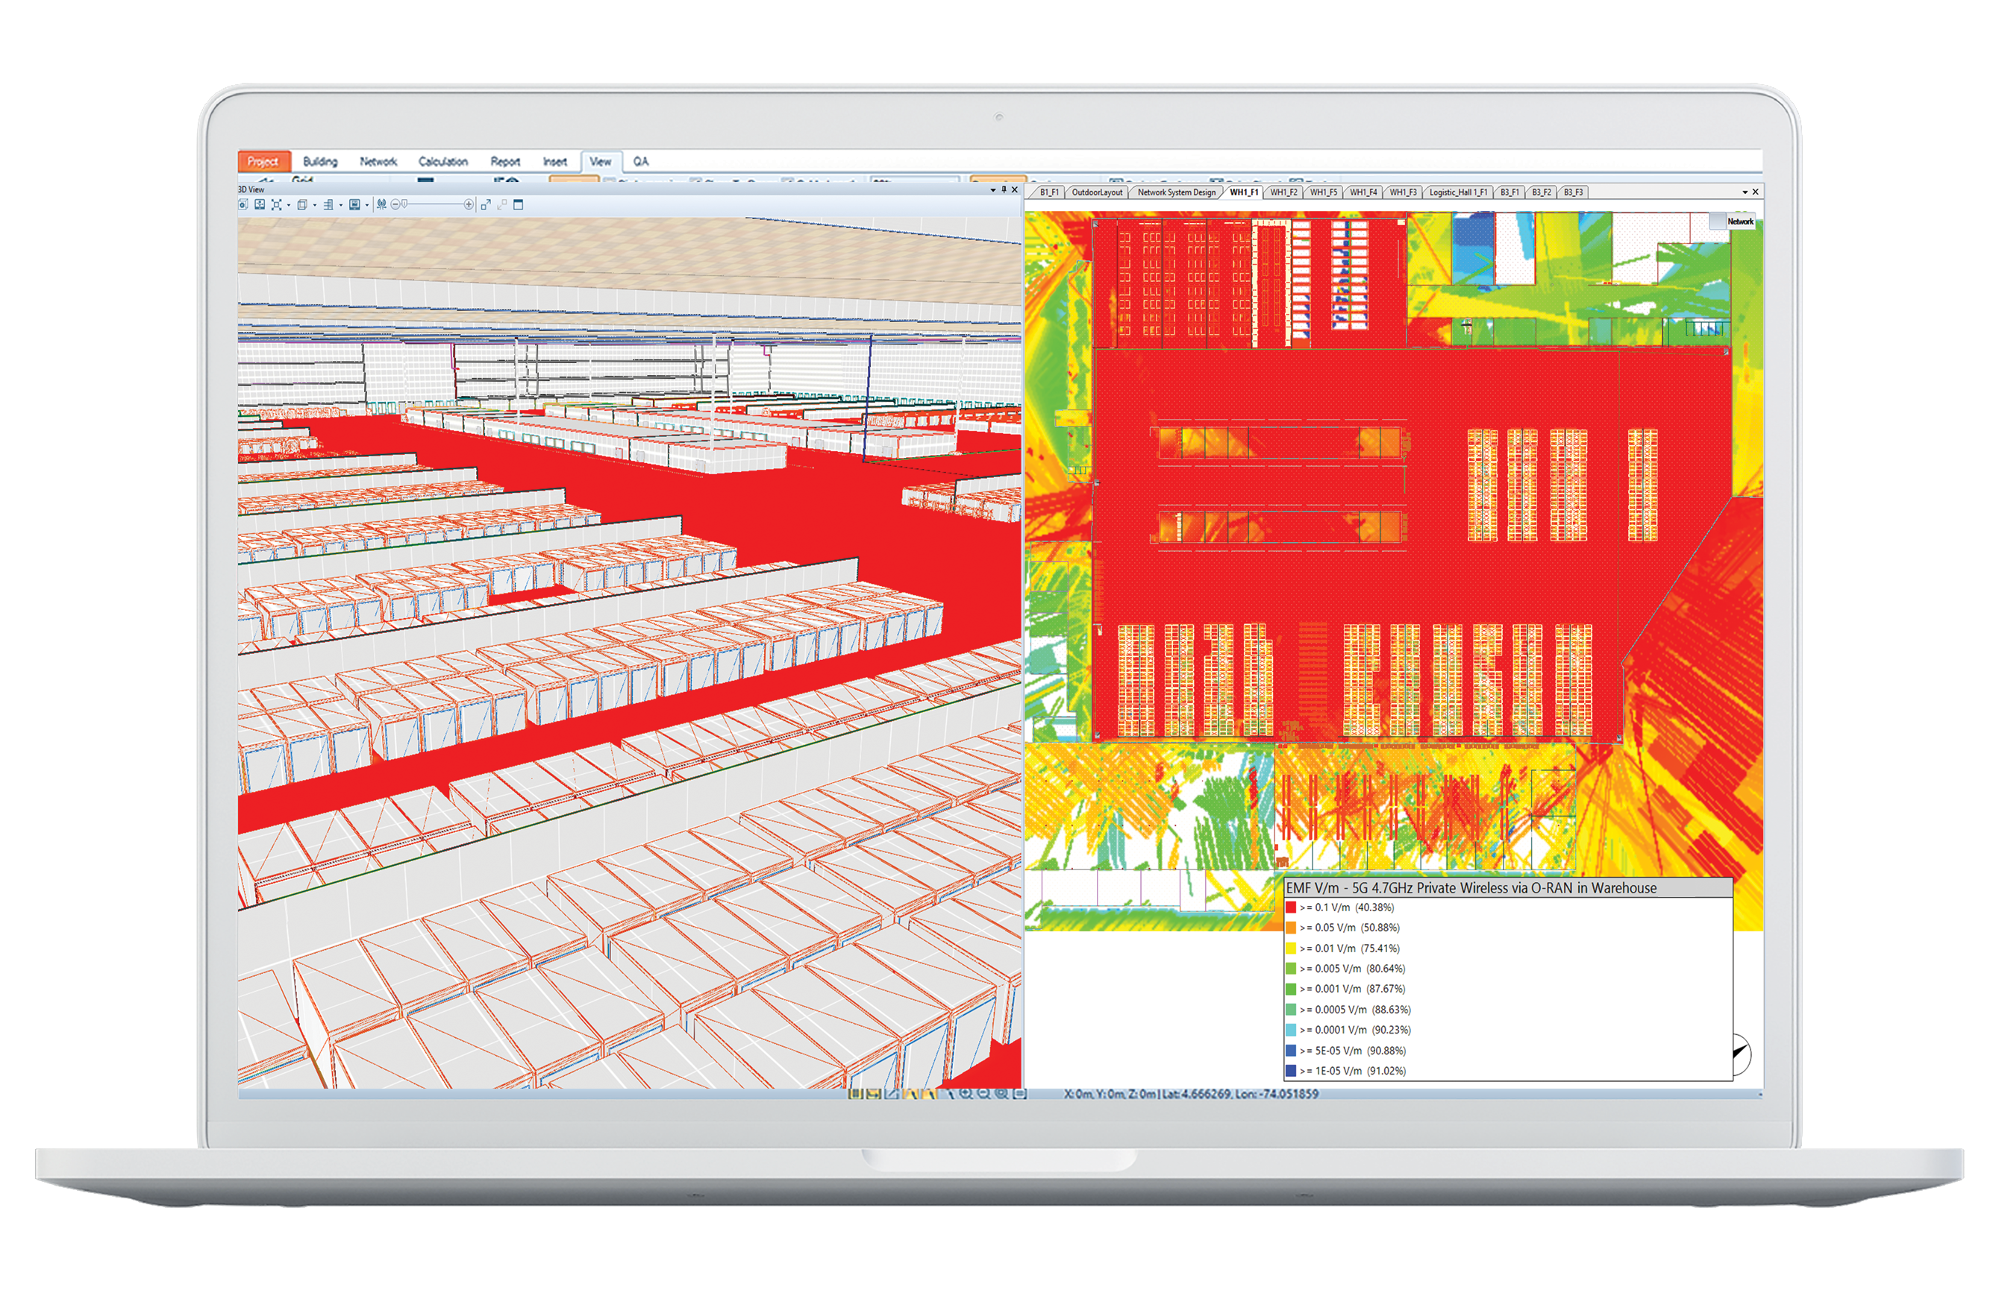Switch to the B3_F3 plan tab
1999x1290 pixels.
click(x=1573, y=192)
